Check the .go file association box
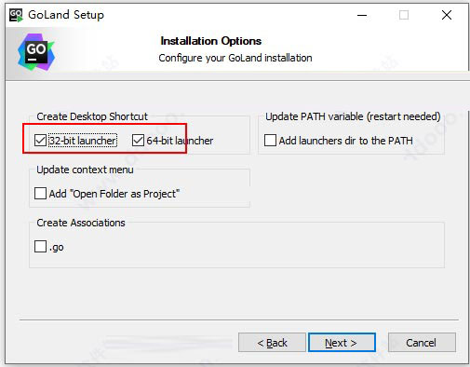This screenshot has width=470, height=367. pos(40,247)
